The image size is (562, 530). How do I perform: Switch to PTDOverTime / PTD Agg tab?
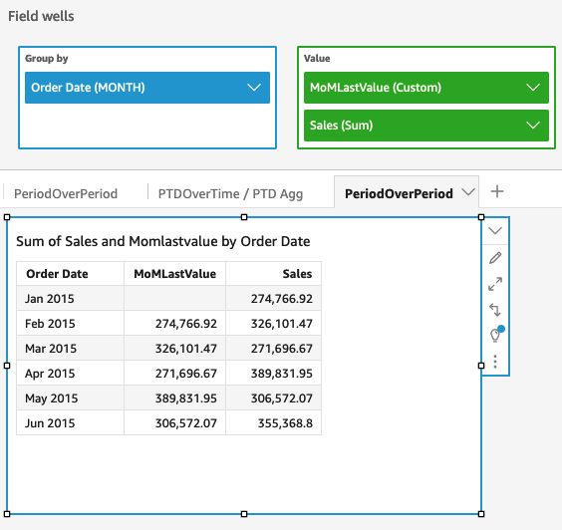tap(230, 193)
